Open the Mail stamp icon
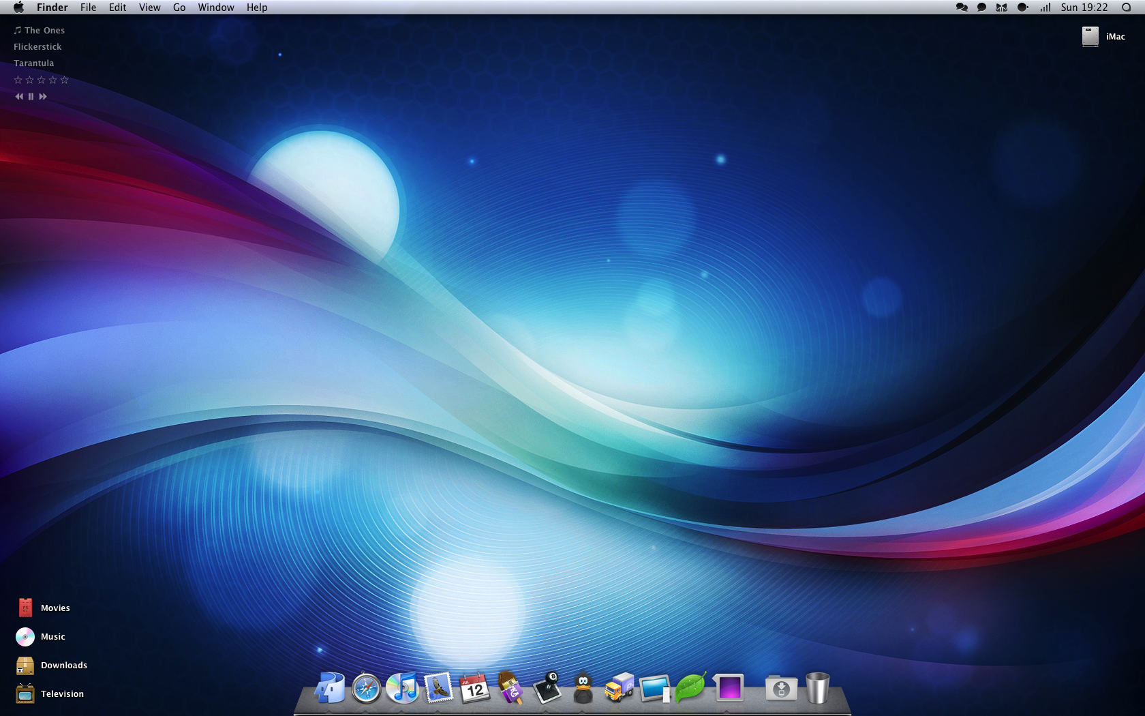This screenshot has width=1145, height=716. pos(438,687)
